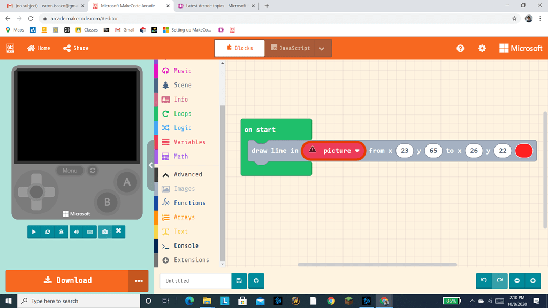This screenshot has width=548, height=308.
Task: Restart the simulator
Action: click(47, 232)
